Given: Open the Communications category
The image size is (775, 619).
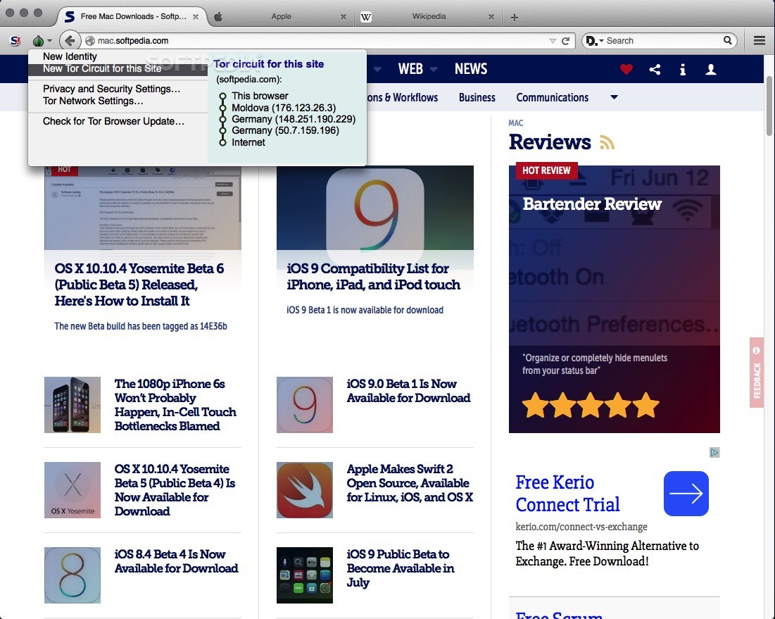Looking at the screenshot, I should 552,97.
